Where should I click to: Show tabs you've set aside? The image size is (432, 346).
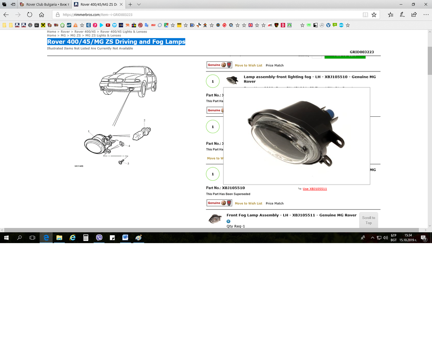point(4,4)
